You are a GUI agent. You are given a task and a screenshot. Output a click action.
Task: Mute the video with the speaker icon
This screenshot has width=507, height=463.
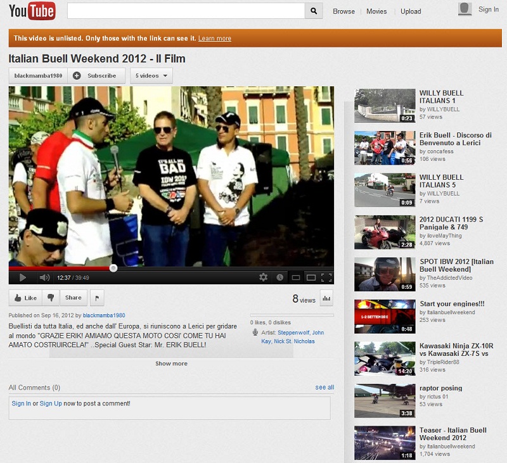[44, 277]
